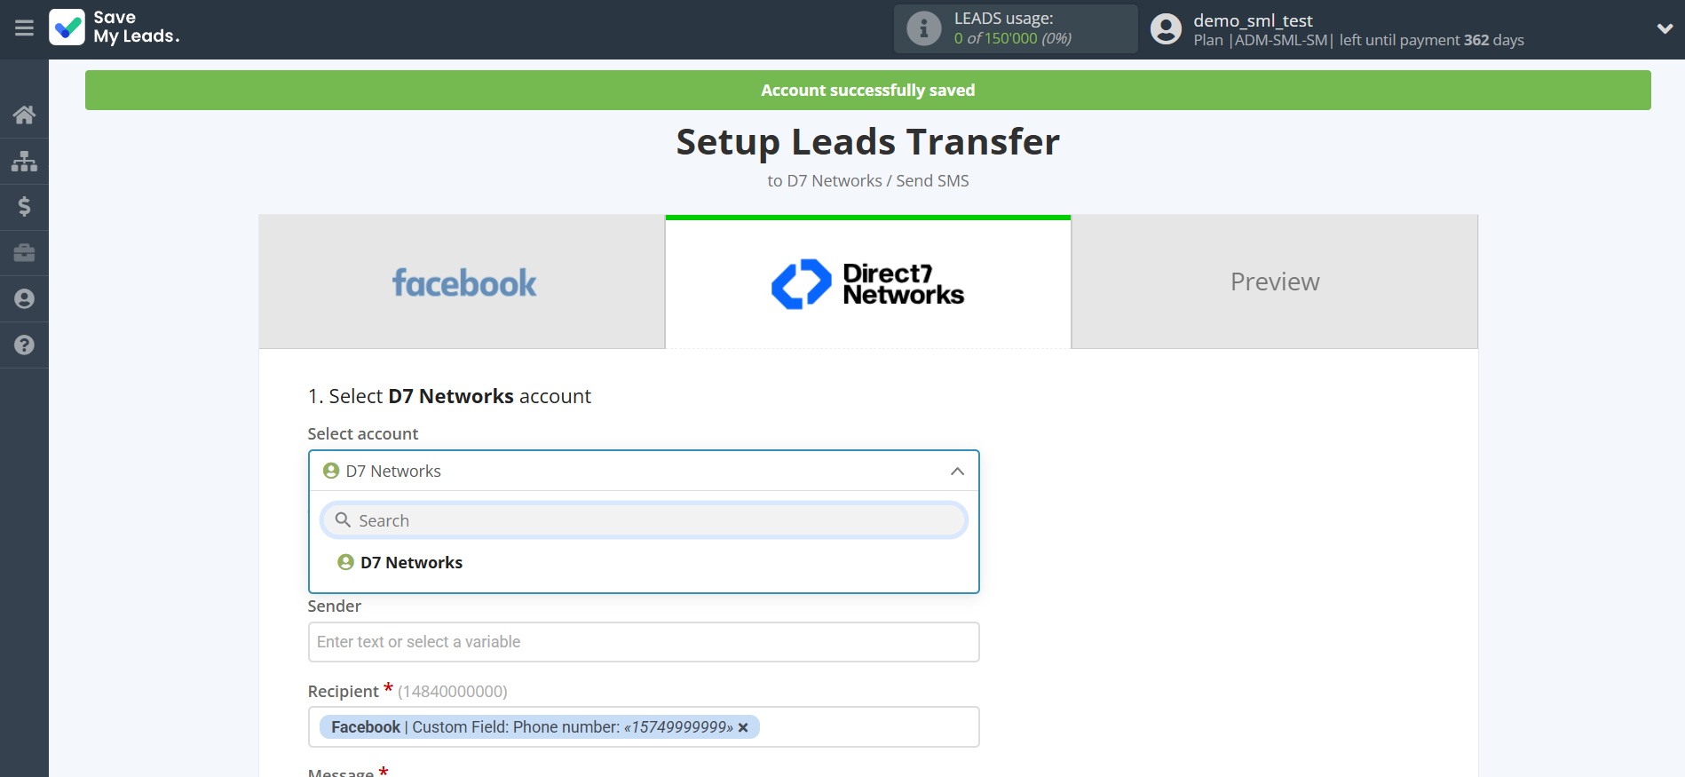Image resolution: width=1685 pixels, height=777 pixels.
Task: Remove the Facebook phone number tag
Action: point(744,728)
